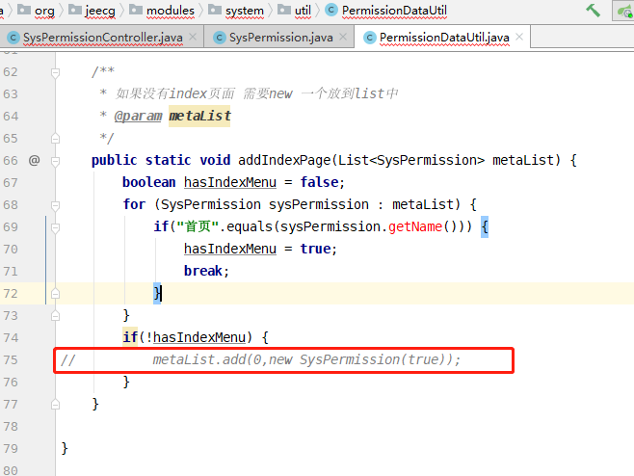Click the class icon on PermissionDataUtil.java tab

[370, 38]
